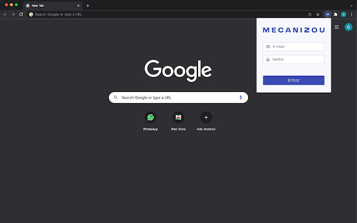Click the share page icon in address bar

[310, 14]
